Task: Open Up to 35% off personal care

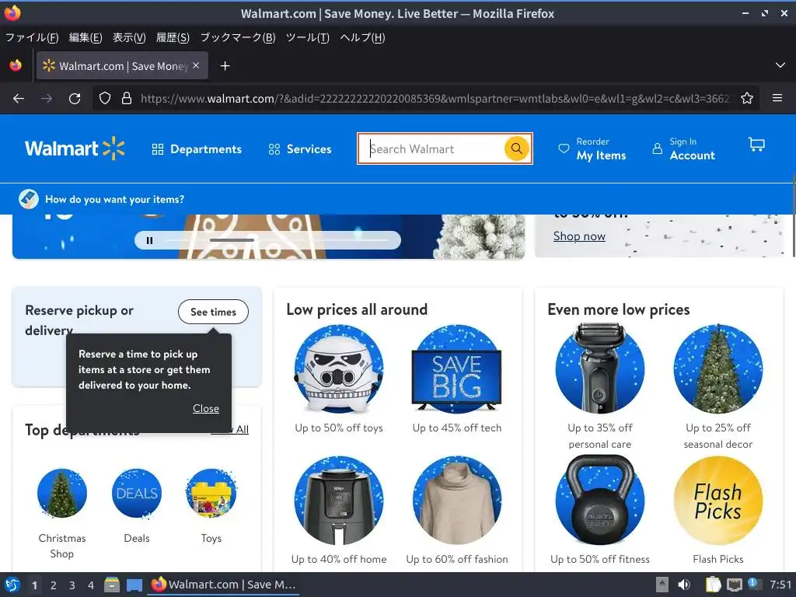Action: tap(600, 387)
